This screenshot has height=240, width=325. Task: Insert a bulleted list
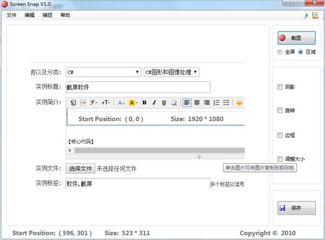(x=227, y=102)
